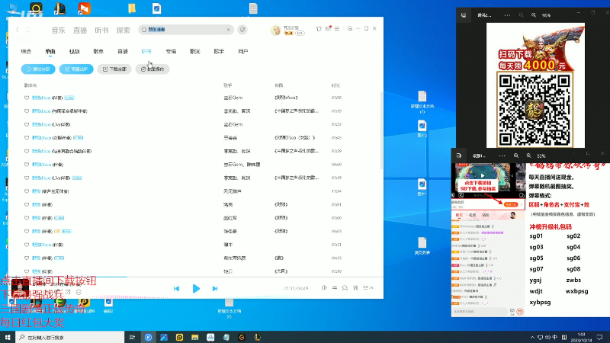Open the skin (shirt) icon in the title bar

click(x=319, y=29)
